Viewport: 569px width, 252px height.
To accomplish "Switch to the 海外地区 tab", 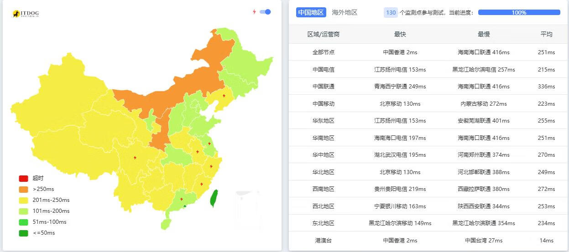I will coord(345,13).
